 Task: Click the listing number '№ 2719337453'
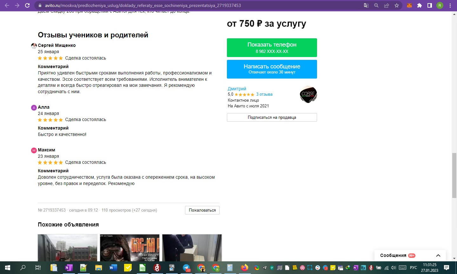click(x=52, y=210)
